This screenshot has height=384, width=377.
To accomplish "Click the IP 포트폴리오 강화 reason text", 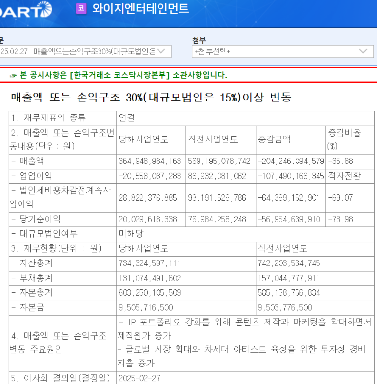I will [244, 329].
